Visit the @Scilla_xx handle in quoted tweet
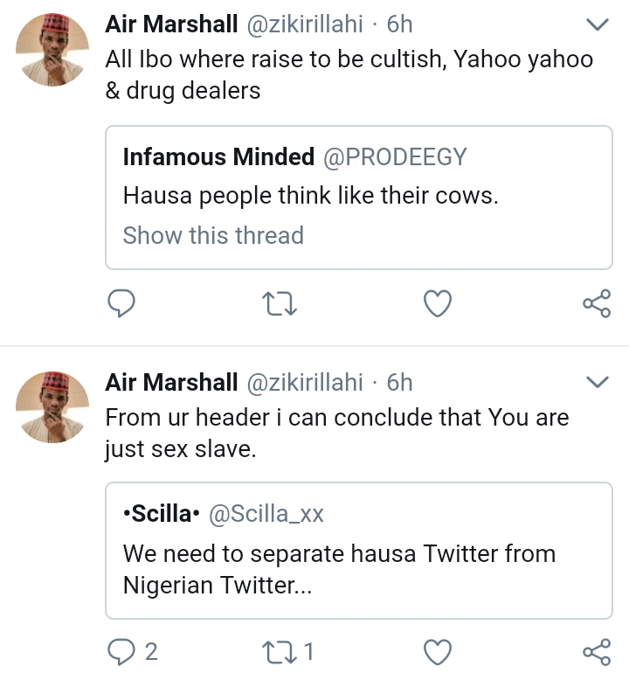629x680 pixels. tap(266, 515)
